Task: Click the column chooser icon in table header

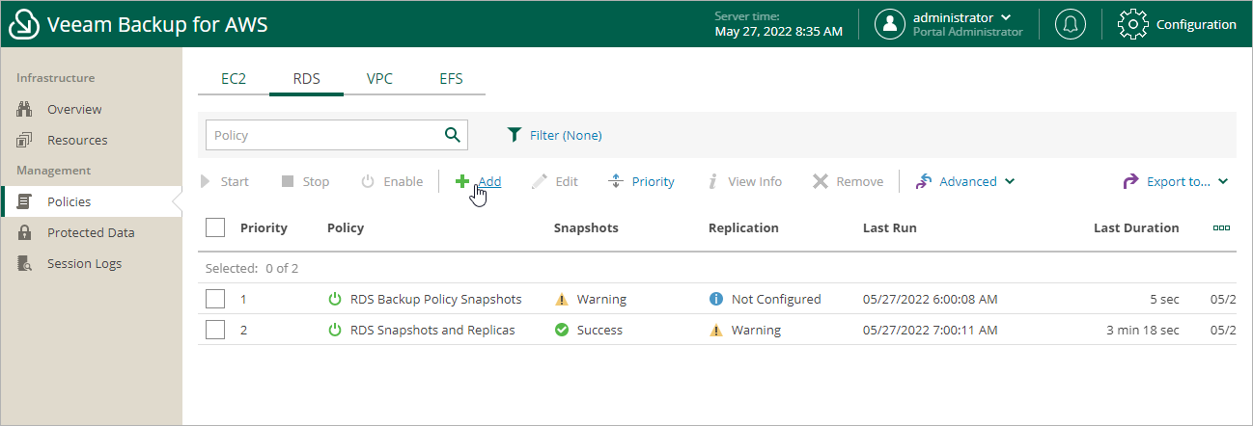Action: click(x=1221, y=228)
